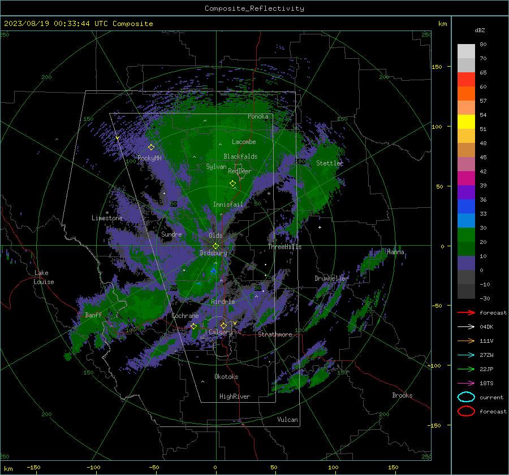The height and width of the screenshot is (475, 509).
Task: Click the -100 tick on right km axis
Action: tap(435, 365)
